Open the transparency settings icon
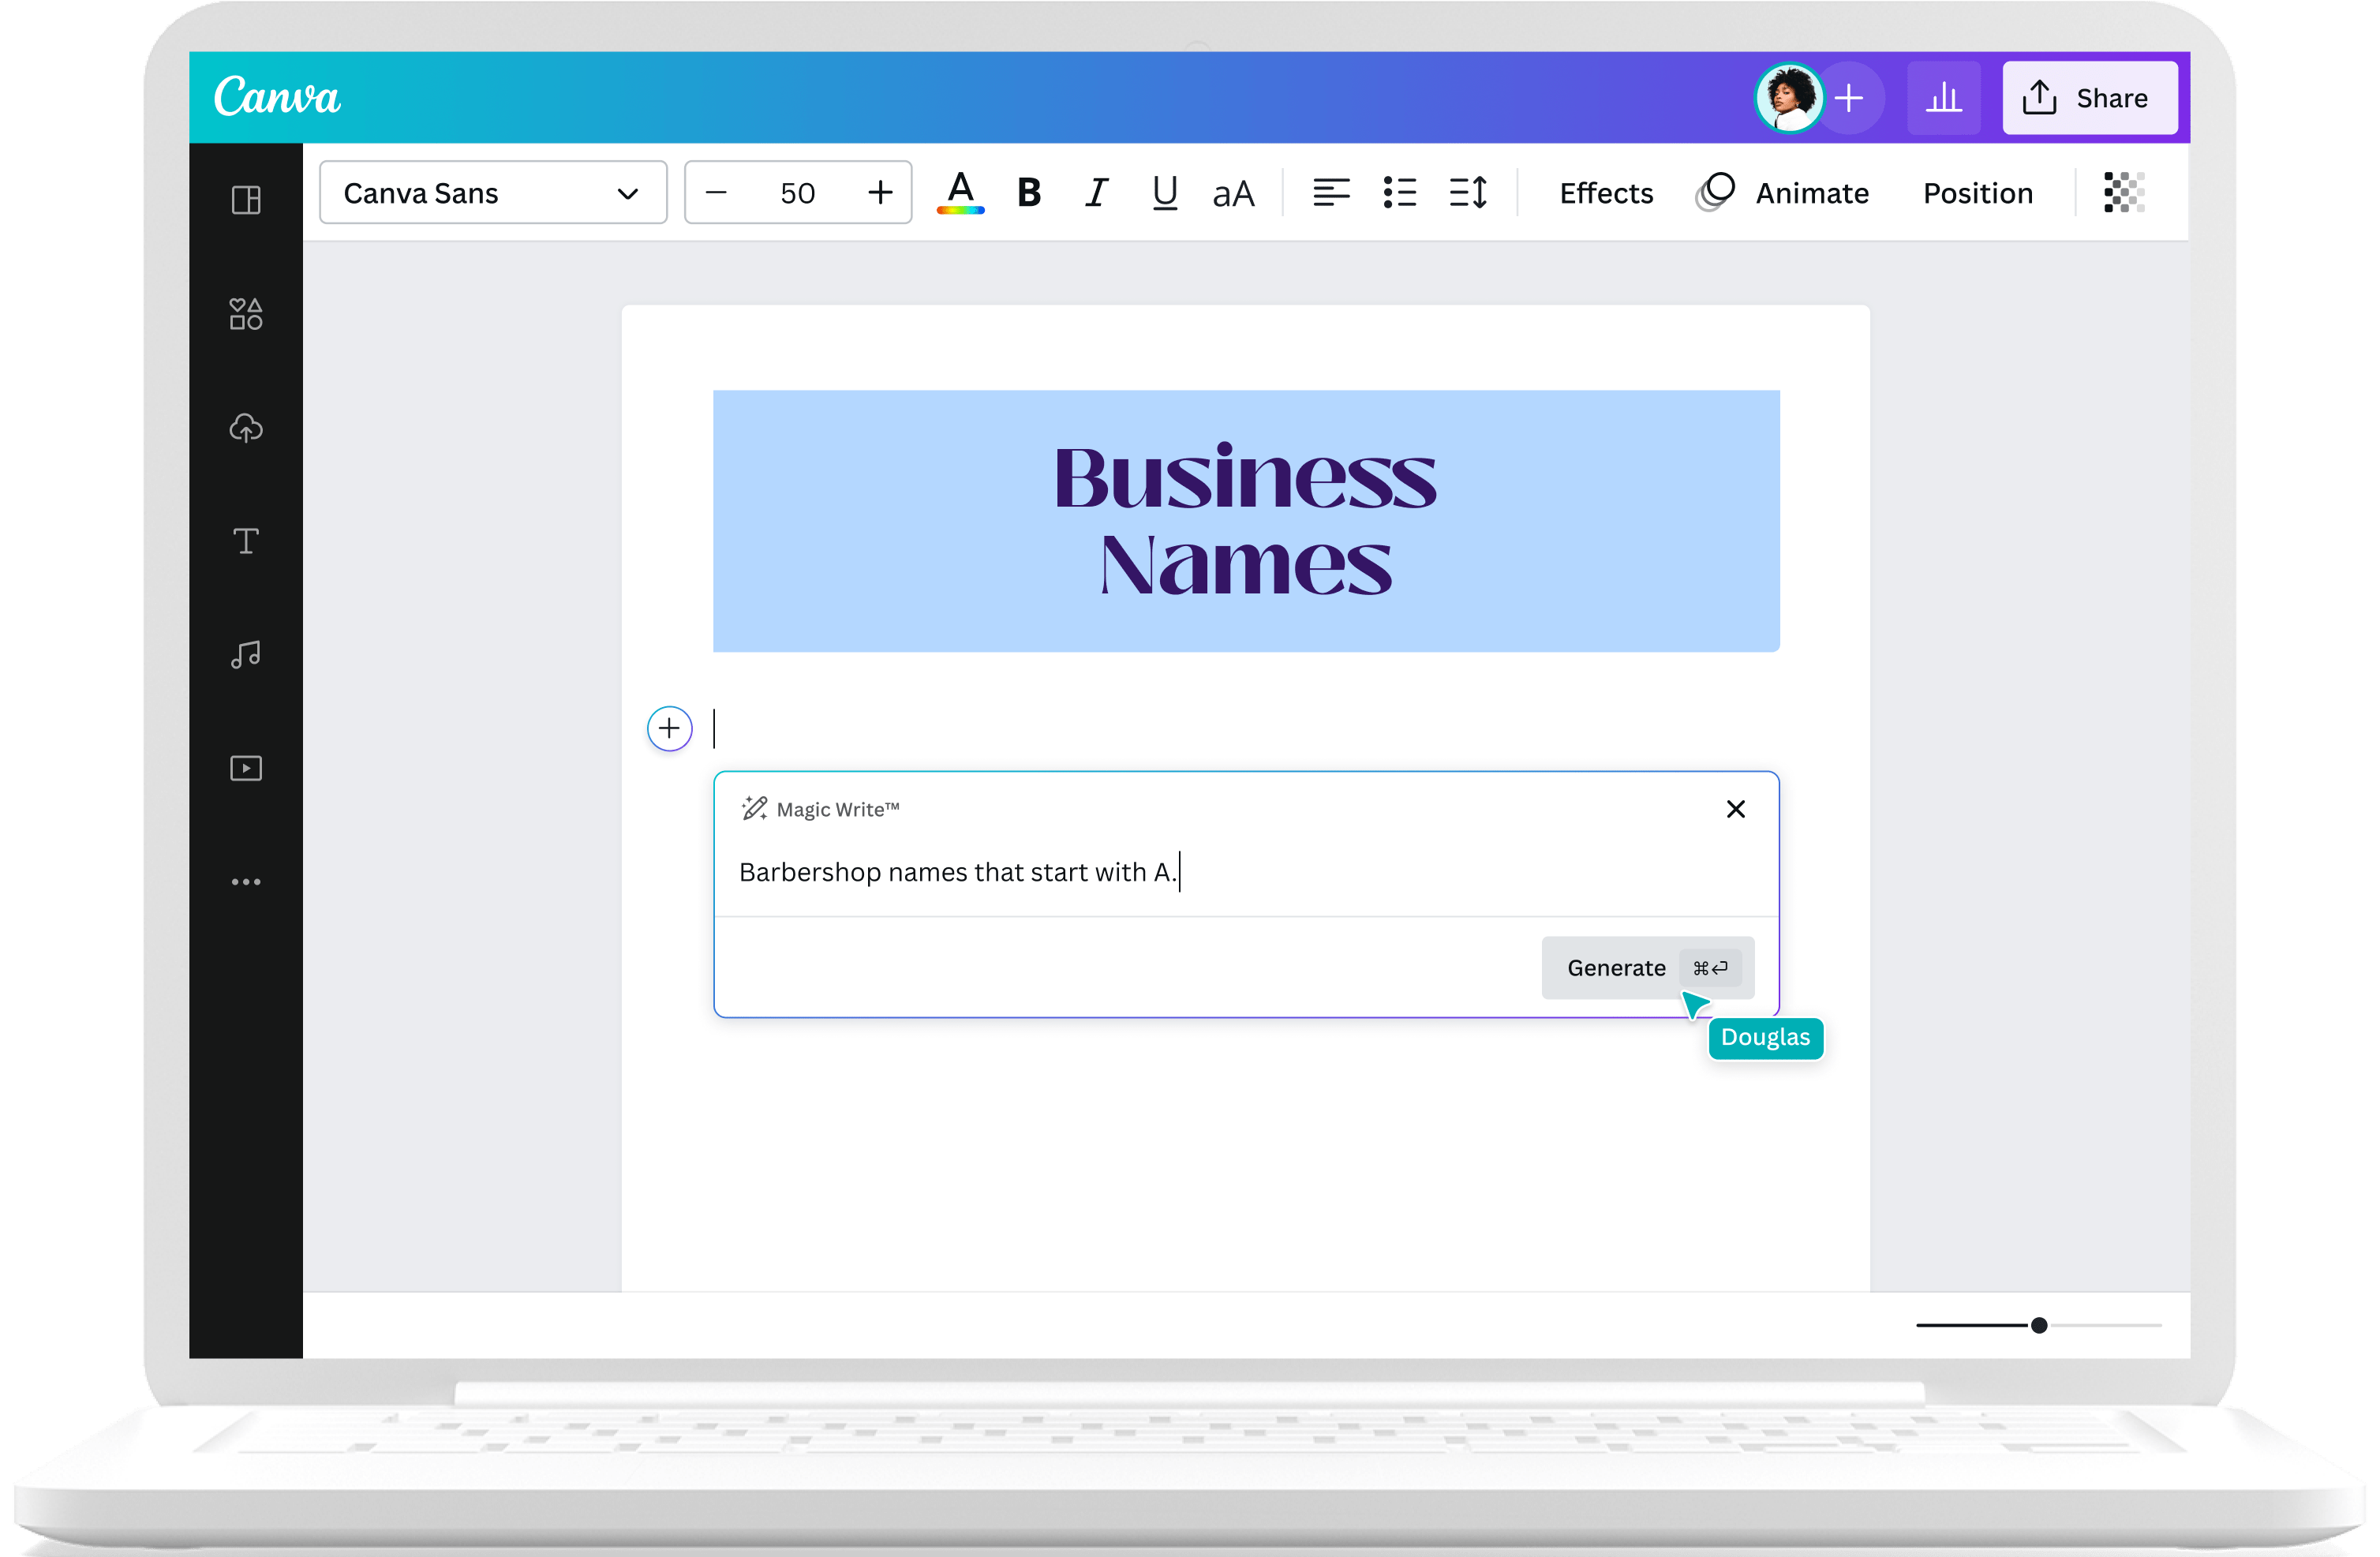 pos(2124,192)
